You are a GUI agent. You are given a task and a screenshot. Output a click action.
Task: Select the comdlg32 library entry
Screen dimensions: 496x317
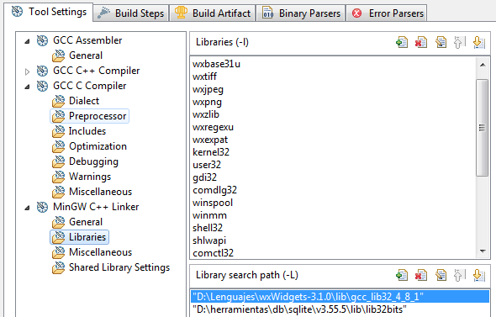click(214, 190)
